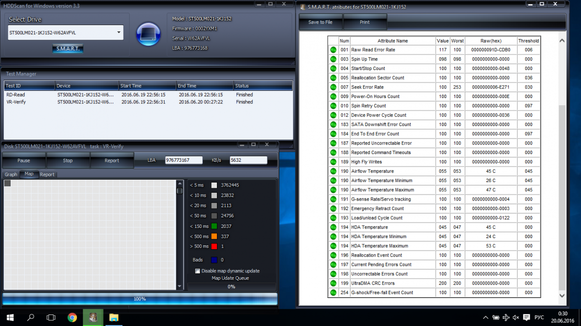The image size is (581, 326).
Task: Open Windows Start menu
Action: pyautogui.click(x=10, y=317)
